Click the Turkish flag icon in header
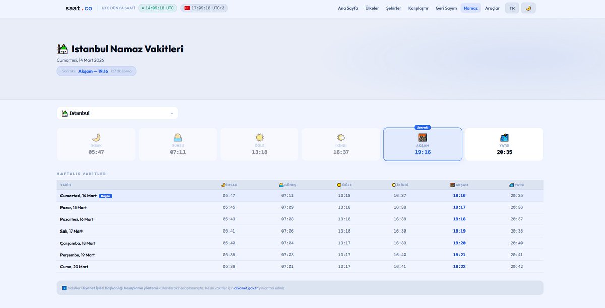 point(187,8)
